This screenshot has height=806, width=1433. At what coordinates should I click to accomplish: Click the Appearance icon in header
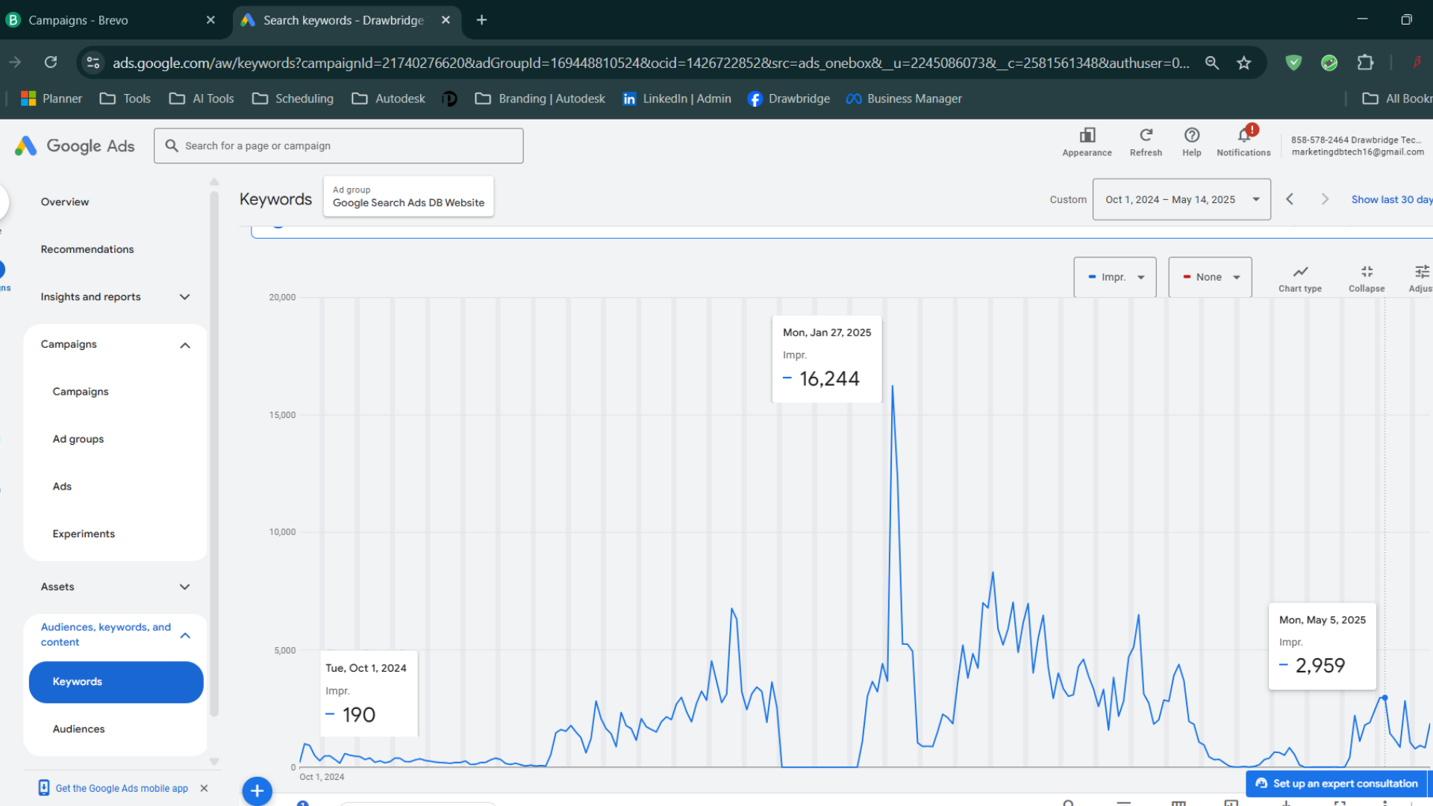1087,137
